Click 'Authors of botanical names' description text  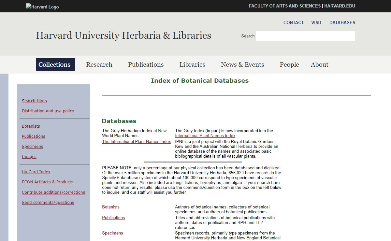(222, 209)
